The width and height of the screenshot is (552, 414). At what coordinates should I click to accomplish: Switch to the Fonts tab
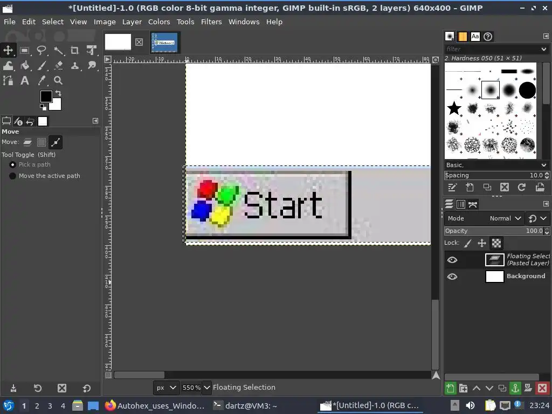pos(475,37)
